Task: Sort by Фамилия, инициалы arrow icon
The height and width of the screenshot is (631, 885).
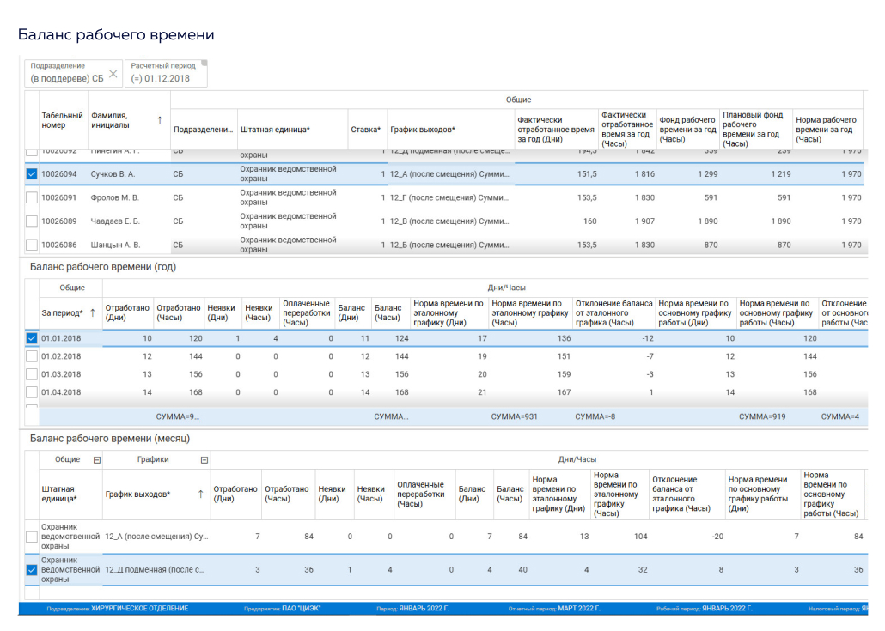Action: 160,120
